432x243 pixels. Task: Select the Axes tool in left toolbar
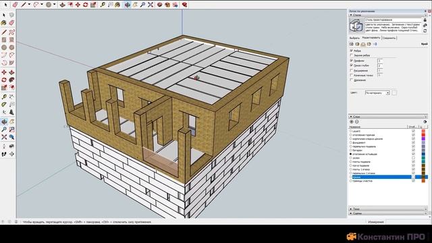click(x=4, y=113)
